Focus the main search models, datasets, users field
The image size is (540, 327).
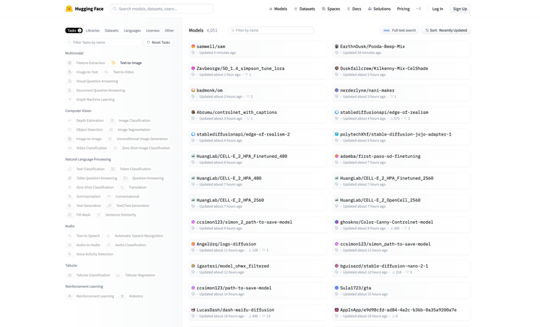[161, 9]
